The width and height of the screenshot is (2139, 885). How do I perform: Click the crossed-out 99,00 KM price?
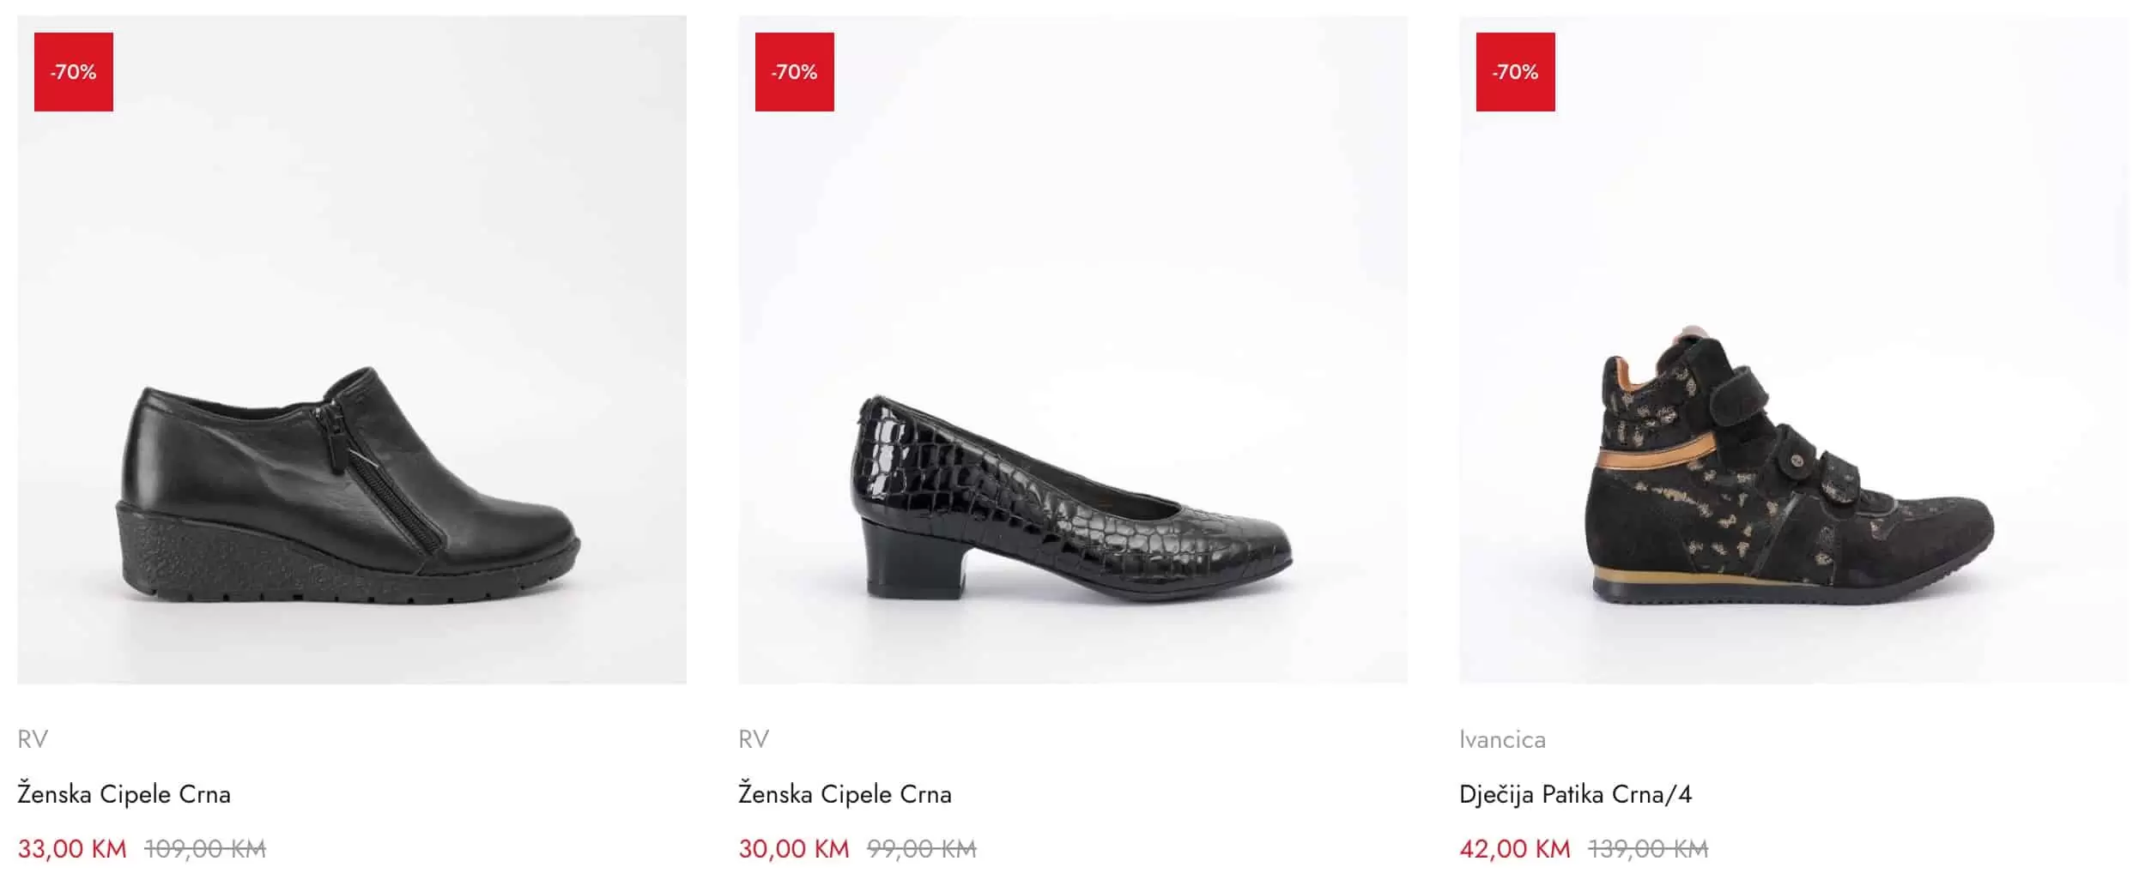922,849
